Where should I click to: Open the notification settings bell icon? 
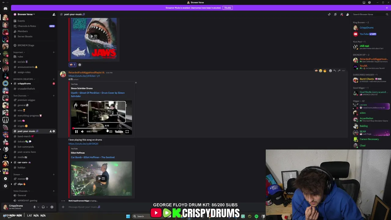(335, 14)
